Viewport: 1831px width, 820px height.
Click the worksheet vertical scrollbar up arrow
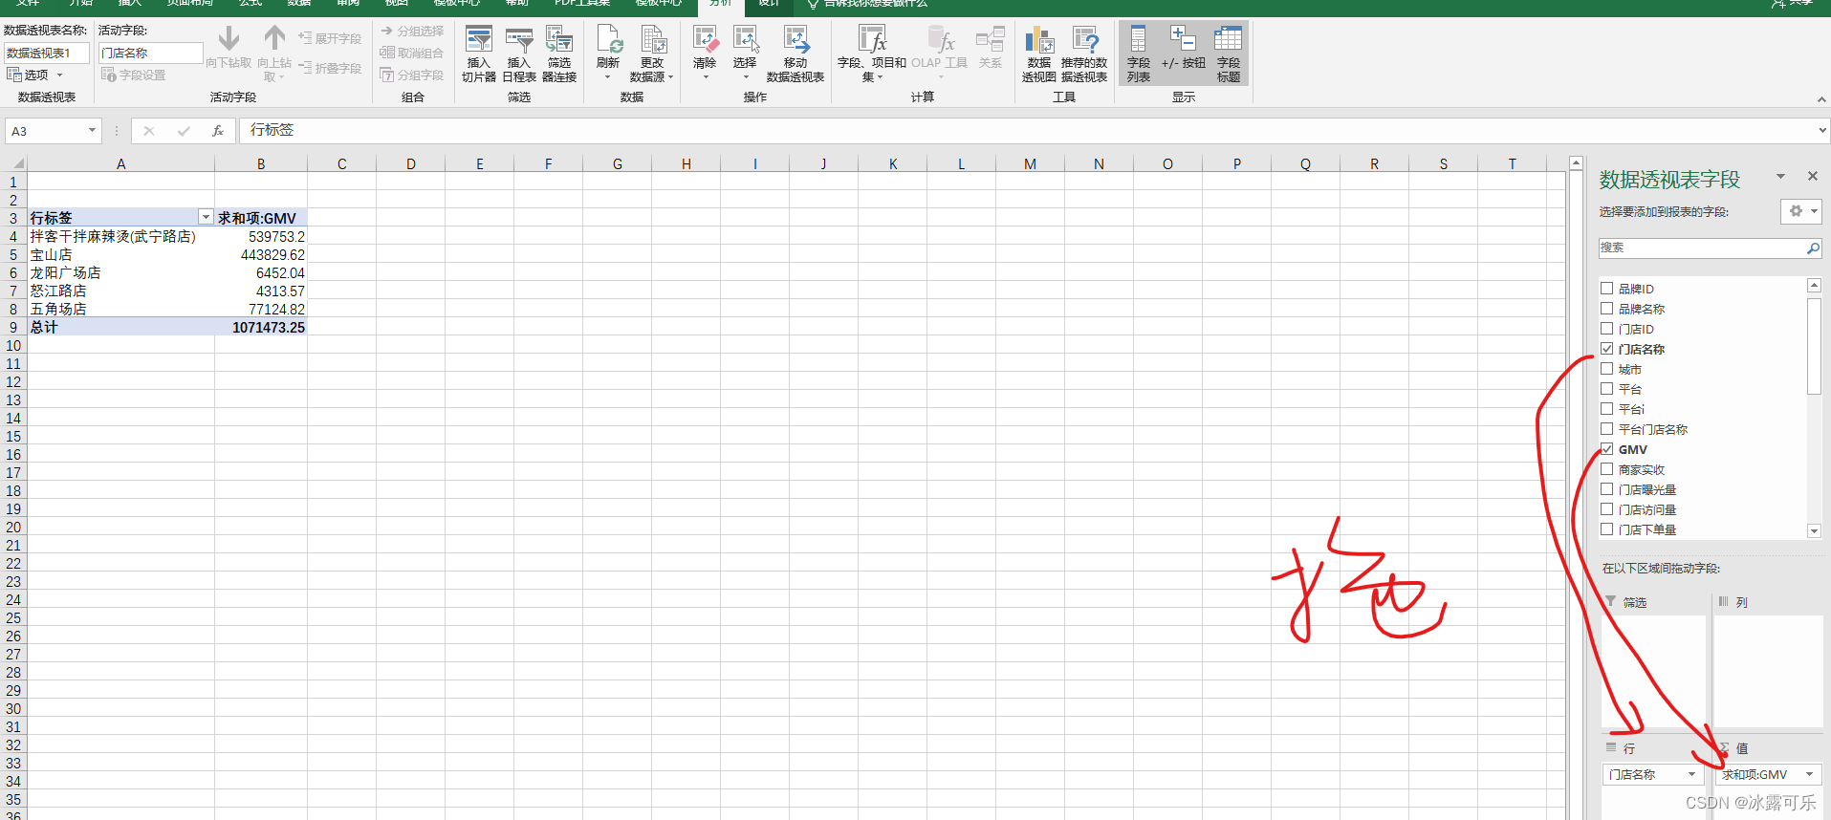pos(1576,163)
